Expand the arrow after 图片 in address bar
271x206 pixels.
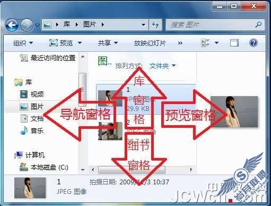[x=103, y=25]
